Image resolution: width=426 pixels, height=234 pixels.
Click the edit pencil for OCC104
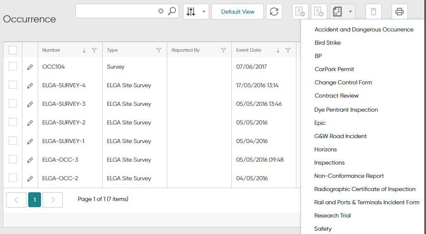(30, 67)
